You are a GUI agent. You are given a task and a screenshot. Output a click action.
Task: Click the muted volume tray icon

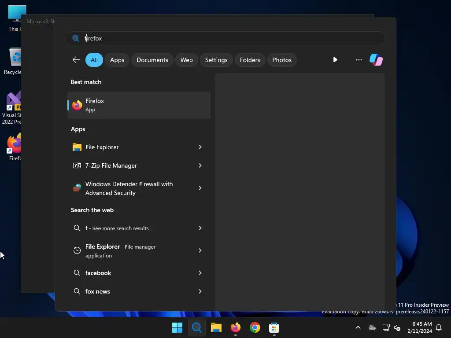(397, 327)
